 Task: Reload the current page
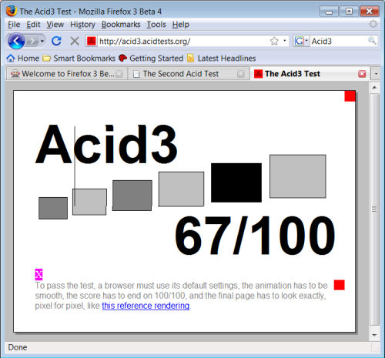point(56,41)
